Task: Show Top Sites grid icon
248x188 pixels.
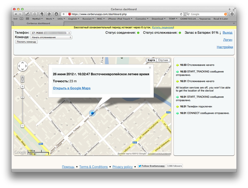Action: coord(27,19)
